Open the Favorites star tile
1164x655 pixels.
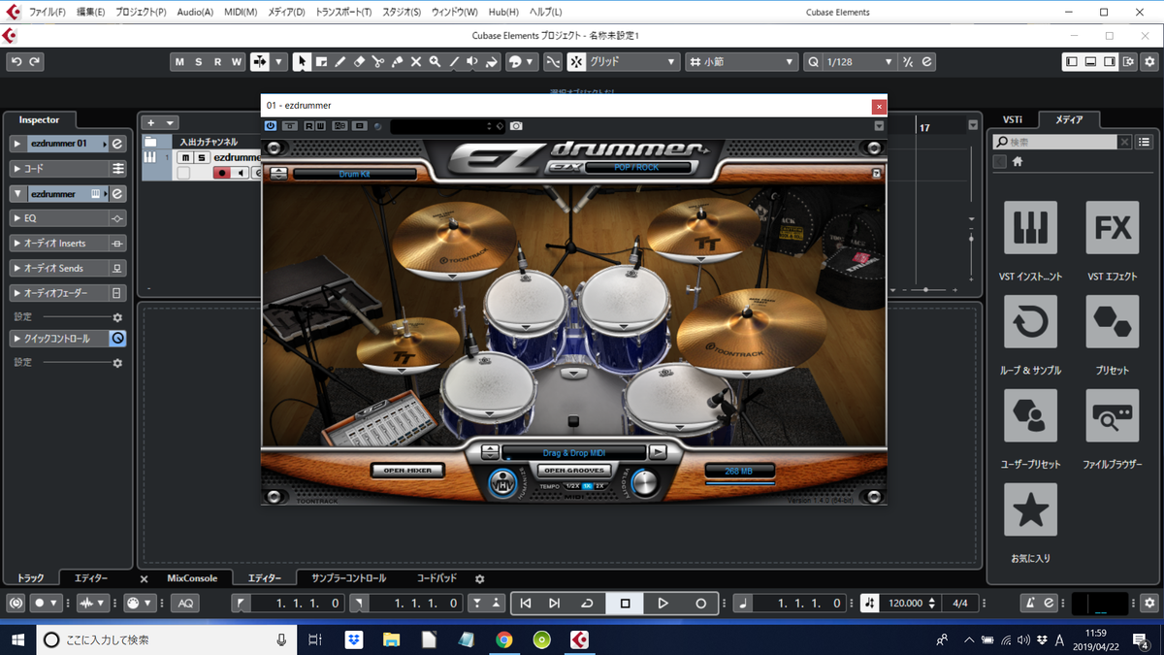pyautogui.click(x=1030, y=509)
